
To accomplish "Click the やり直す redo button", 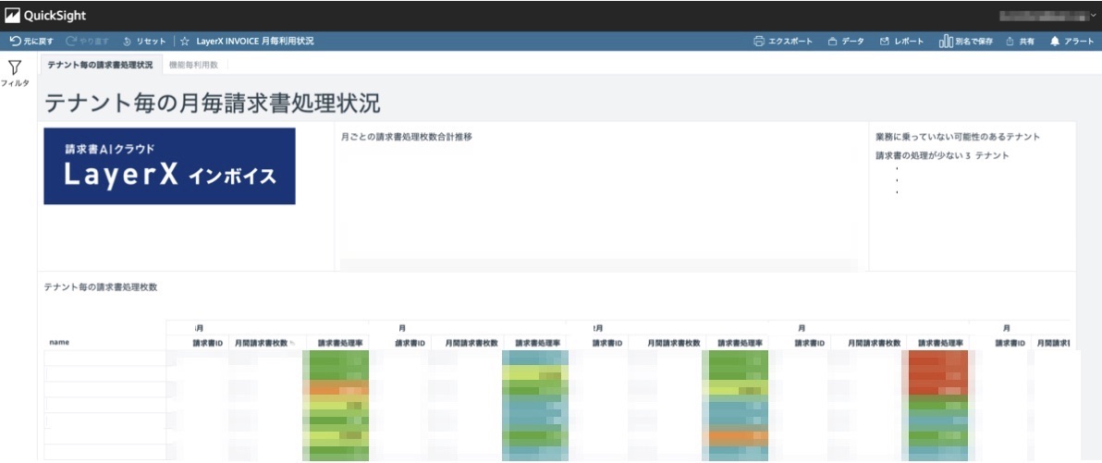I will (x=88, y=42).
